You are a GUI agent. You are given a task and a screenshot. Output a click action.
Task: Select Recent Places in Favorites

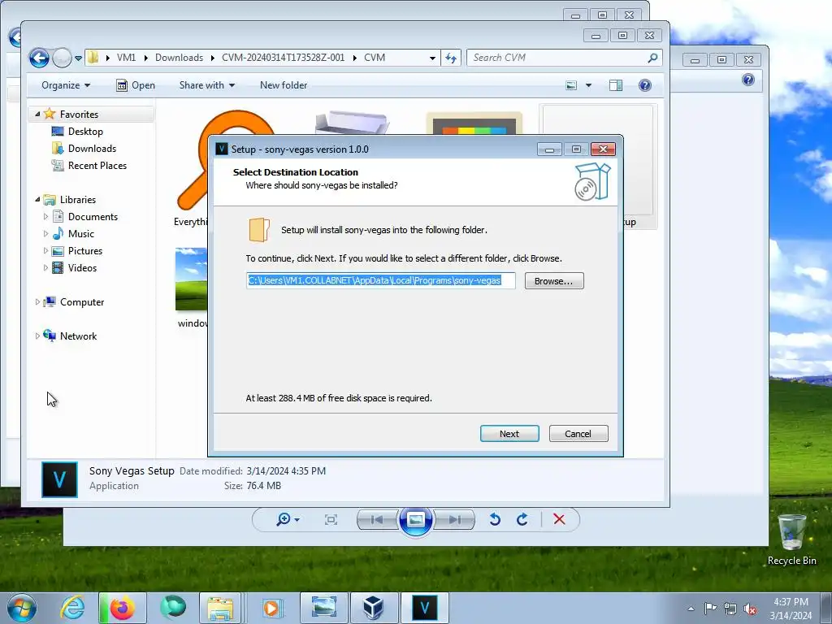(97, 165)
